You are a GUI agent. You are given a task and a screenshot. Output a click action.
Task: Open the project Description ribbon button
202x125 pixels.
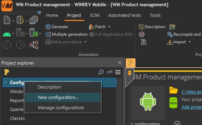pyautogui.click(x=152, y=27)
